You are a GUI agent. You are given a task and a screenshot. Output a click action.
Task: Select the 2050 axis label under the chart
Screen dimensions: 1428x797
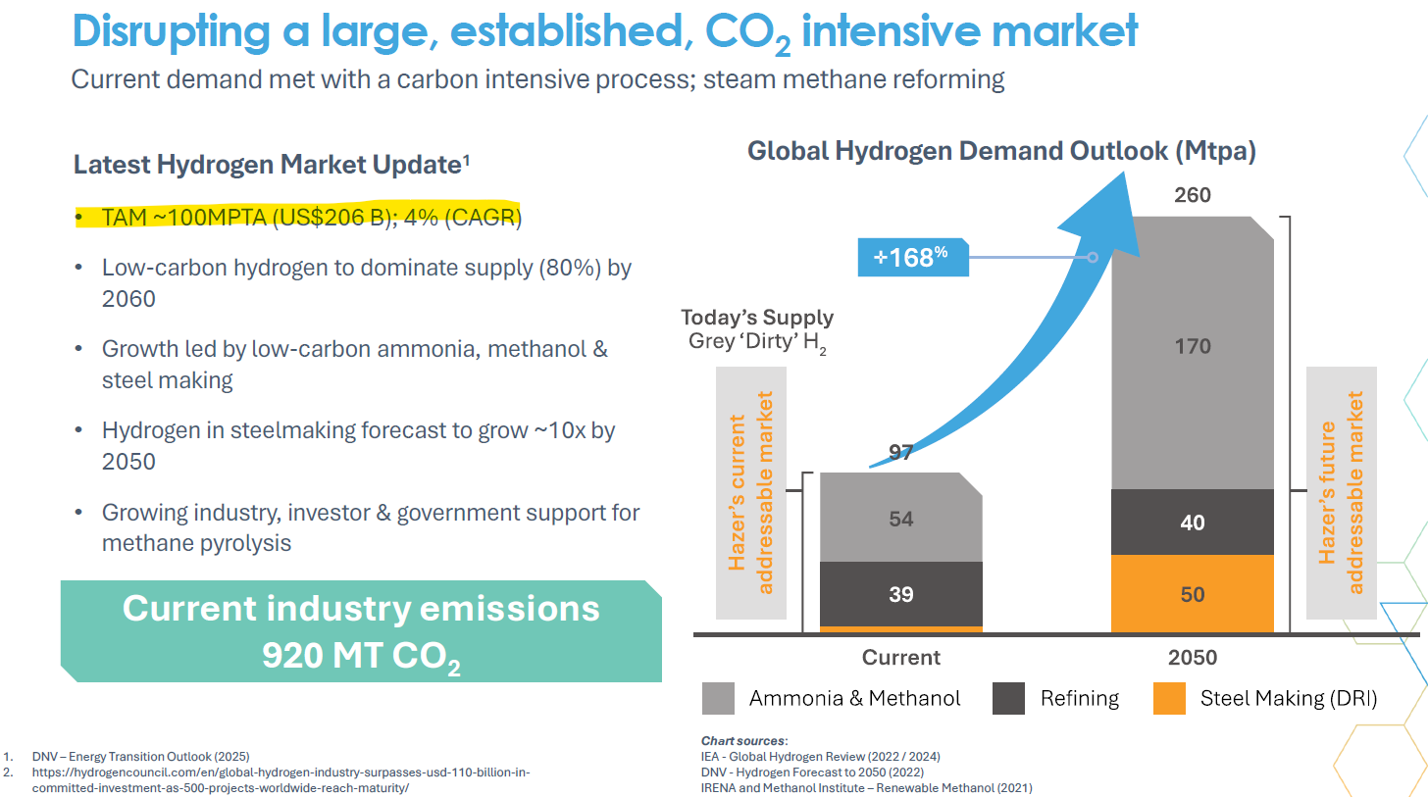coord(1192,658)
